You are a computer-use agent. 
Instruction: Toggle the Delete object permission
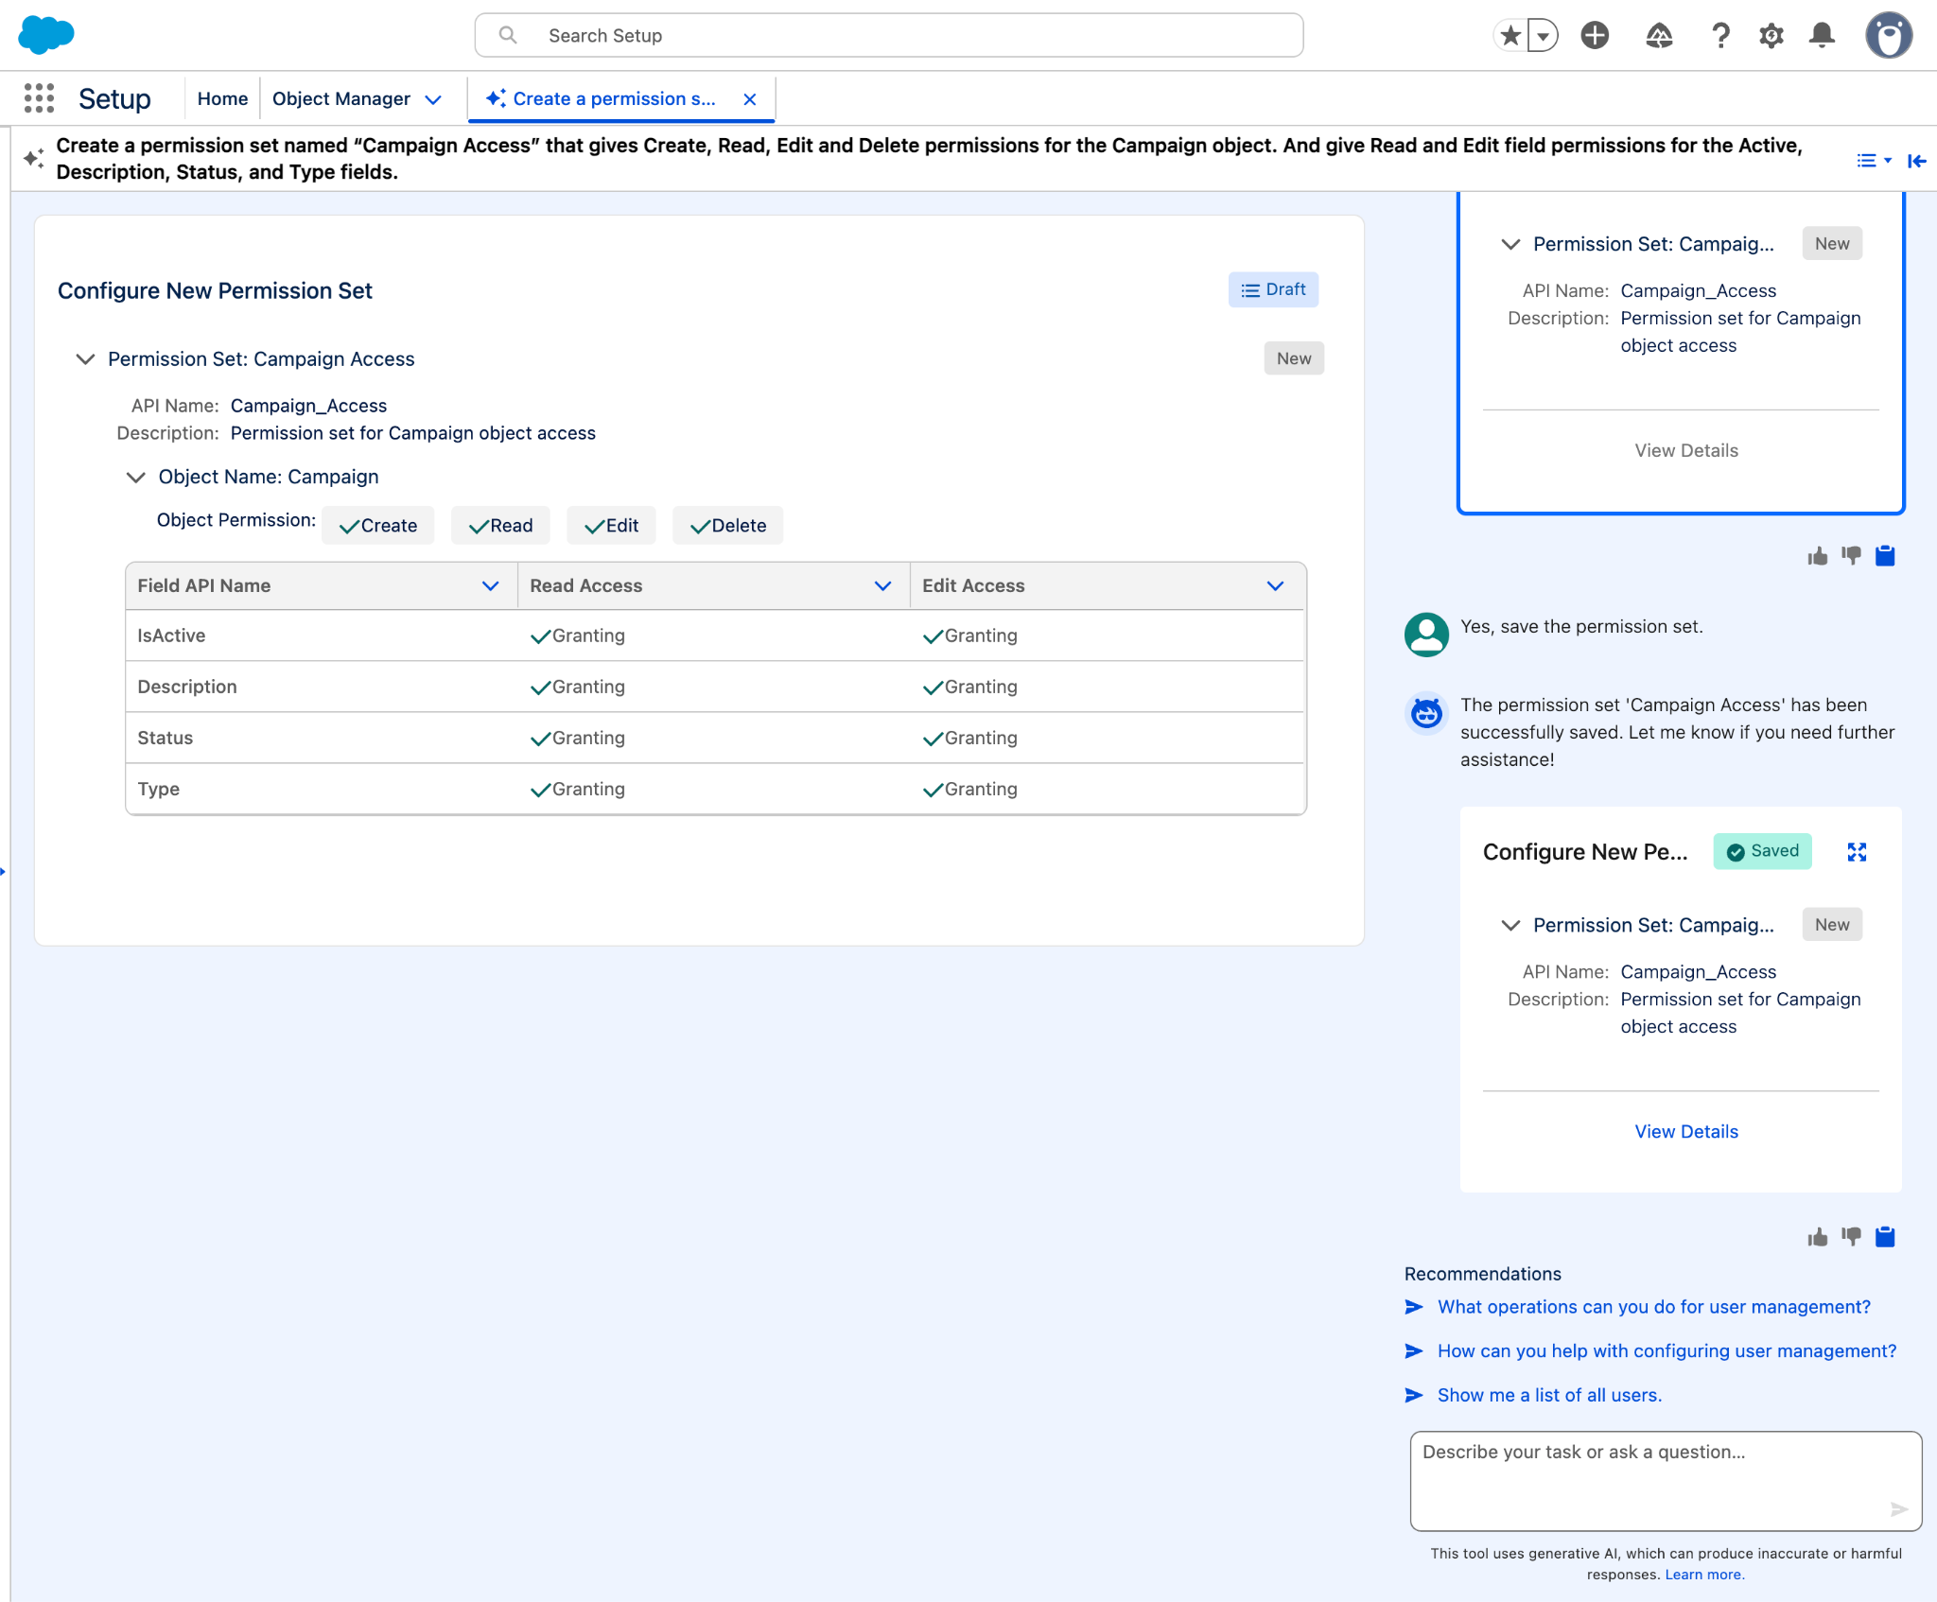click(728, 526)
